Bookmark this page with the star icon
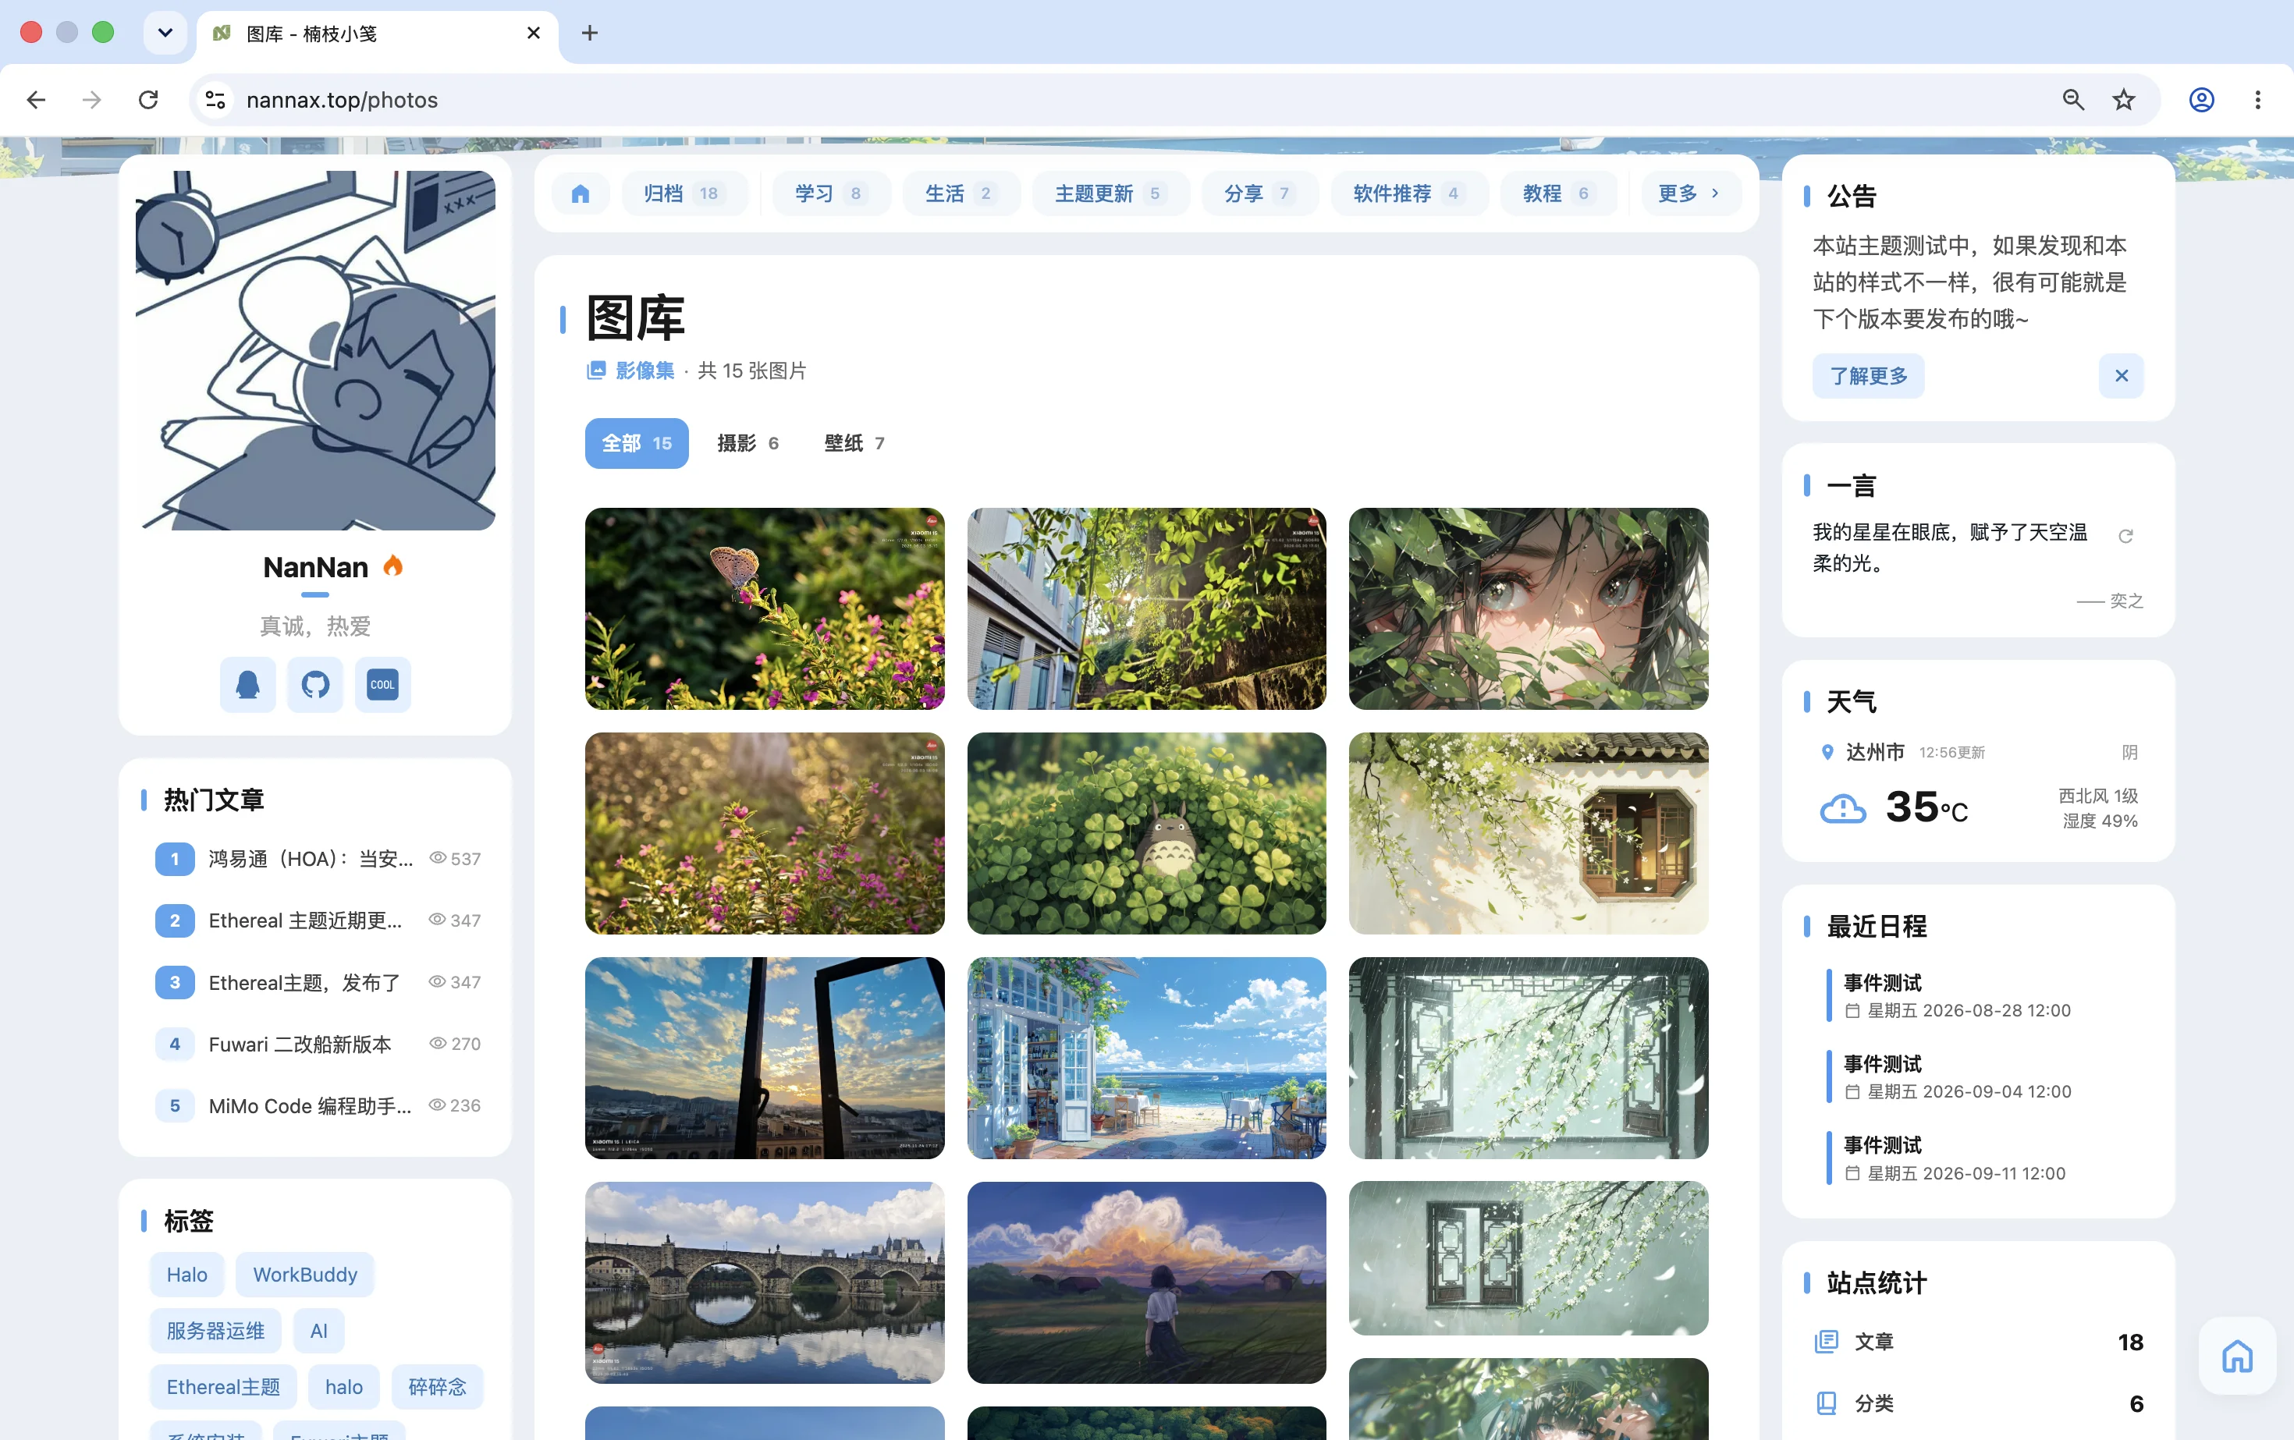Screen dimensions: 2294x1440 click(2123, 100)
